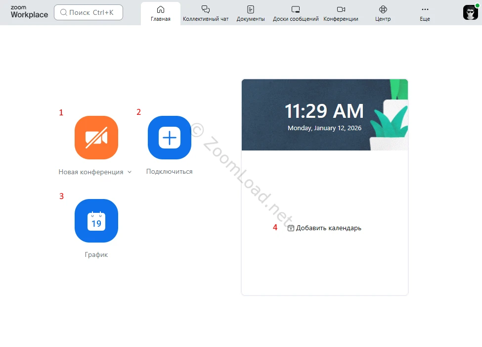Open the Конференции tab
The width and height of the screenshot is (482, 347).
tap(341, 13)
